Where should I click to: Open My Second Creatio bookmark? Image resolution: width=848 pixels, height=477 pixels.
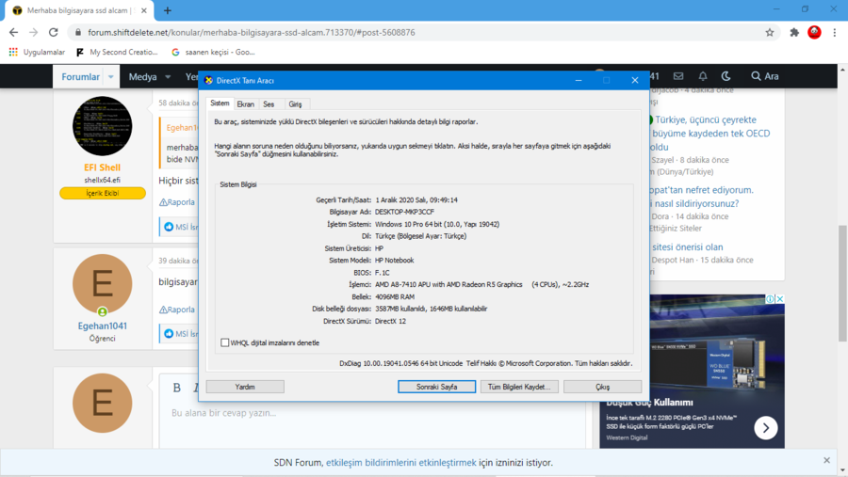point(118,52)
